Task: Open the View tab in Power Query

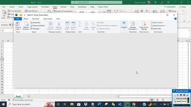Action: tap(58, 19)
